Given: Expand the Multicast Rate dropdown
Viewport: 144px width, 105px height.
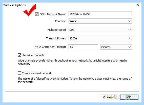Looking at the screenshot, I should [x=100, y=29].
